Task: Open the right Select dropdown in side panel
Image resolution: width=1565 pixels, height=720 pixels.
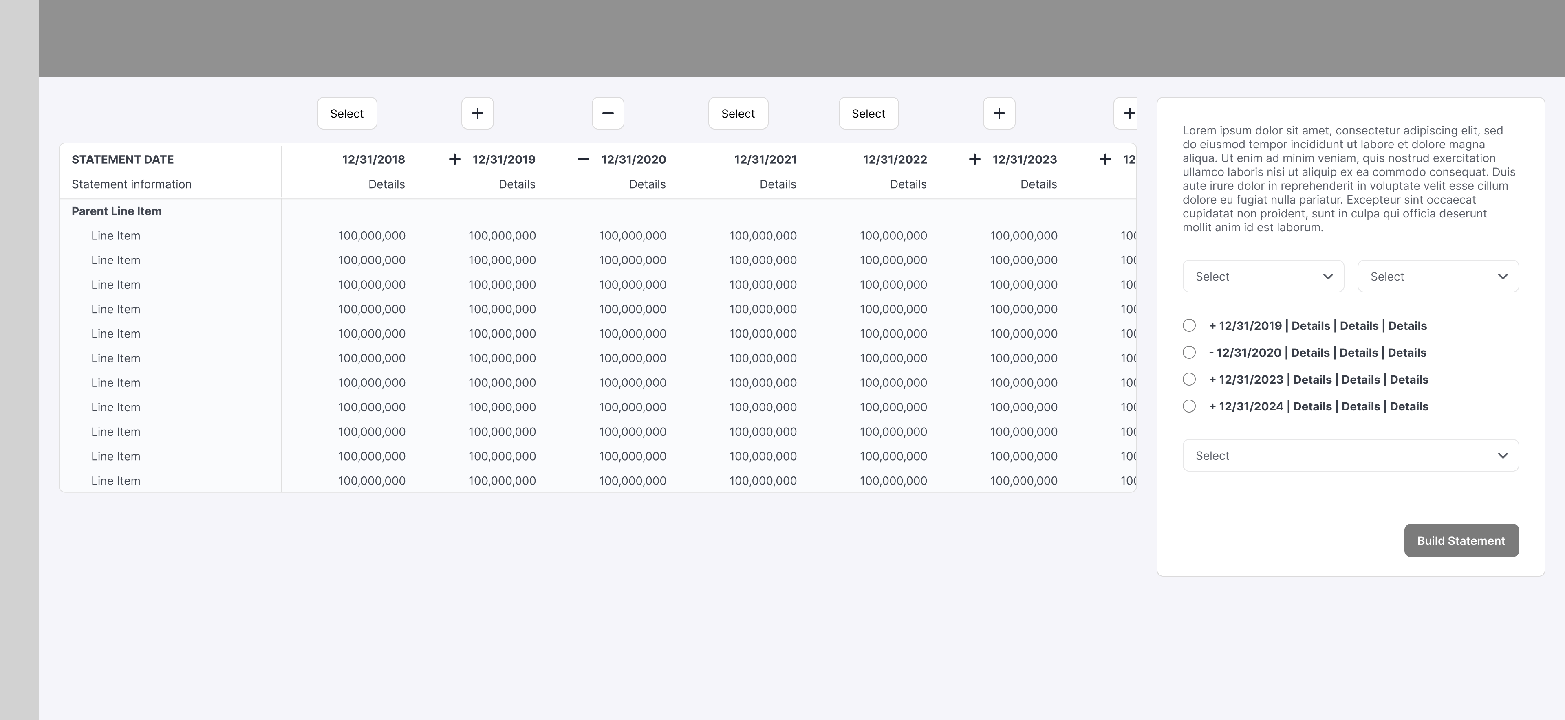Action: coord(1437,277)
